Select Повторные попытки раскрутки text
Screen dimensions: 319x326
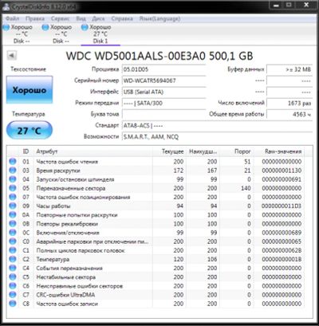click(x=77, y=215)
